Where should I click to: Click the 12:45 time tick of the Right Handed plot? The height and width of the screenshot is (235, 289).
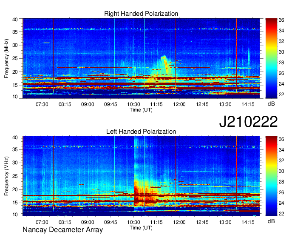202,104
